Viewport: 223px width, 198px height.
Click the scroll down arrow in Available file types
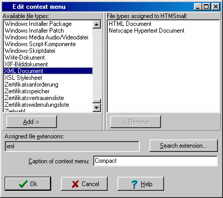(x=97, y=108)
